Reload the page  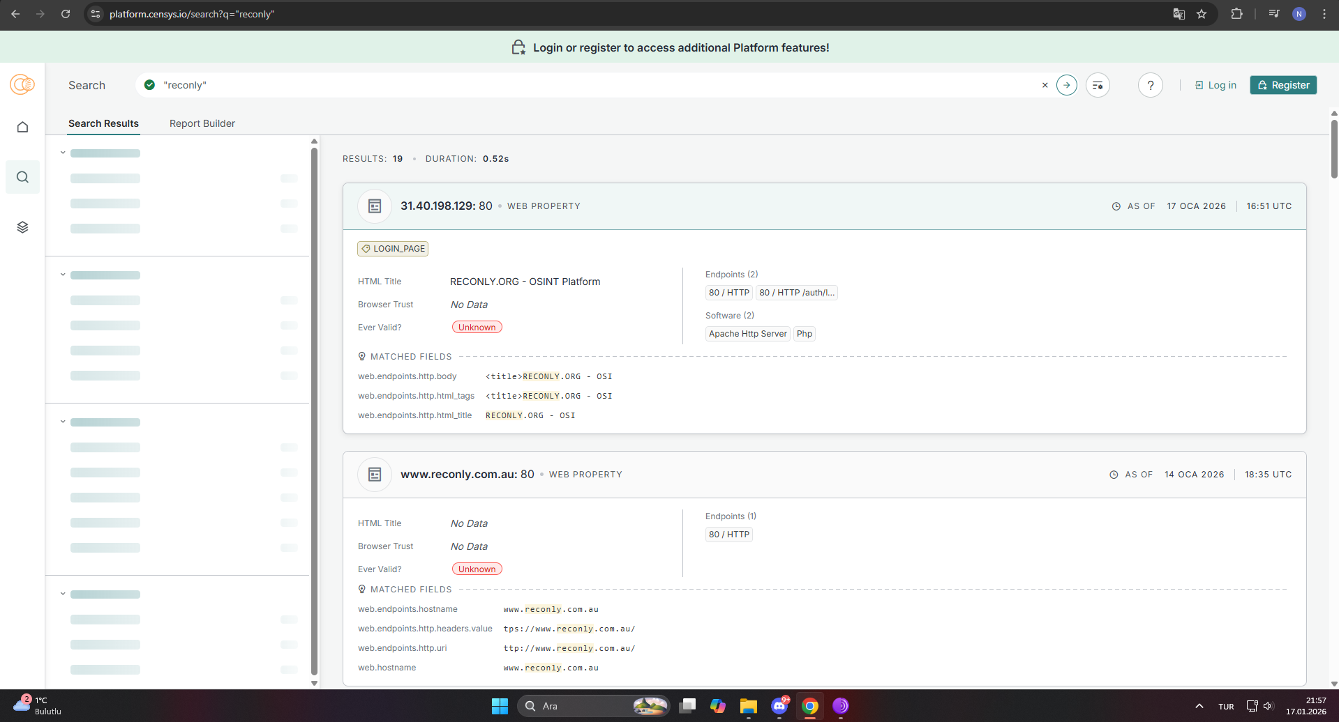pyautogui.click(x=66, y=14)
